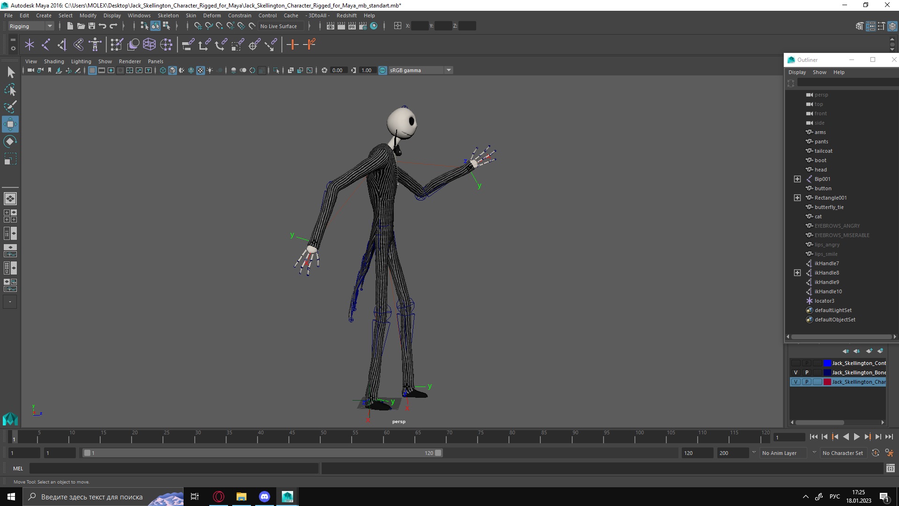Create a new empty display layer

pyautogui.click(x=870, y=351)
